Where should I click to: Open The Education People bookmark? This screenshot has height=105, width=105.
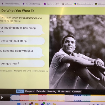32,4
